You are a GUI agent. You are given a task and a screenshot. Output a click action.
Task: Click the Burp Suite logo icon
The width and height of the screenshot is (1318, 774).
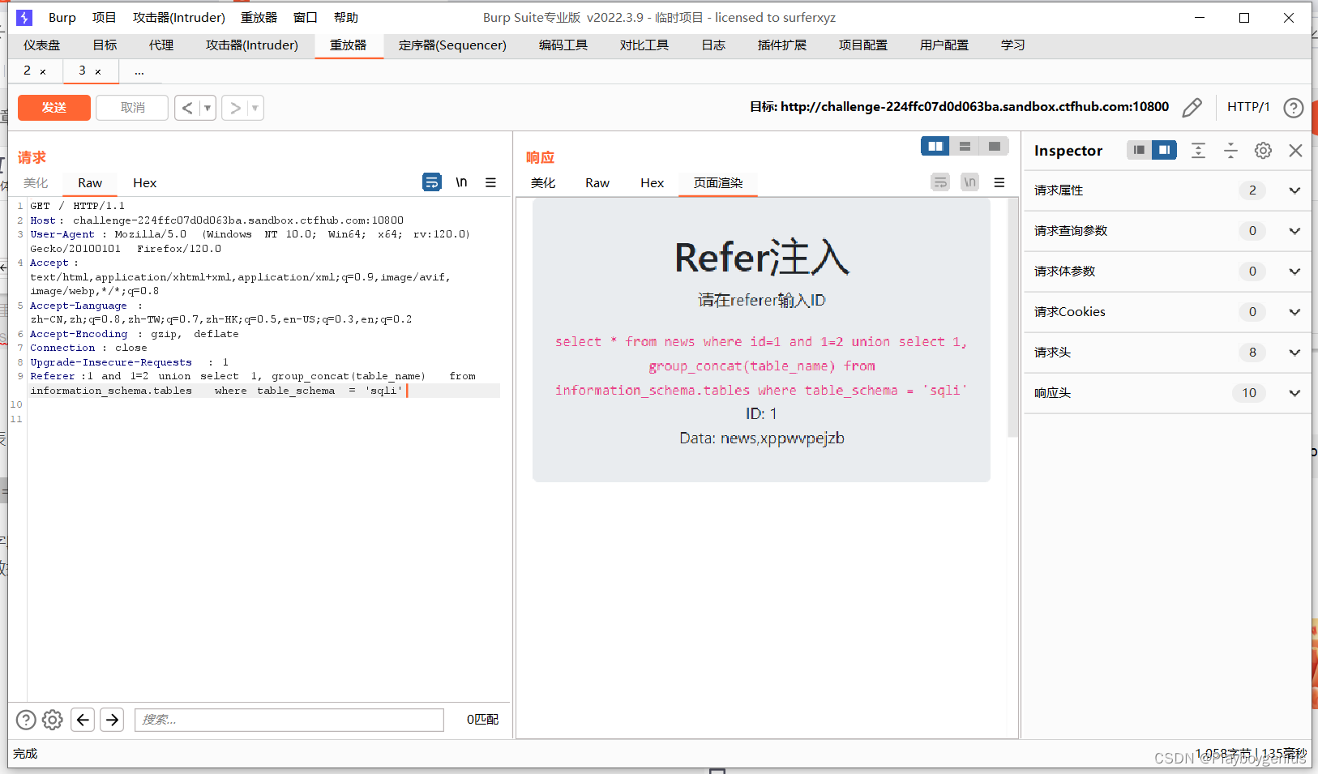24,17
